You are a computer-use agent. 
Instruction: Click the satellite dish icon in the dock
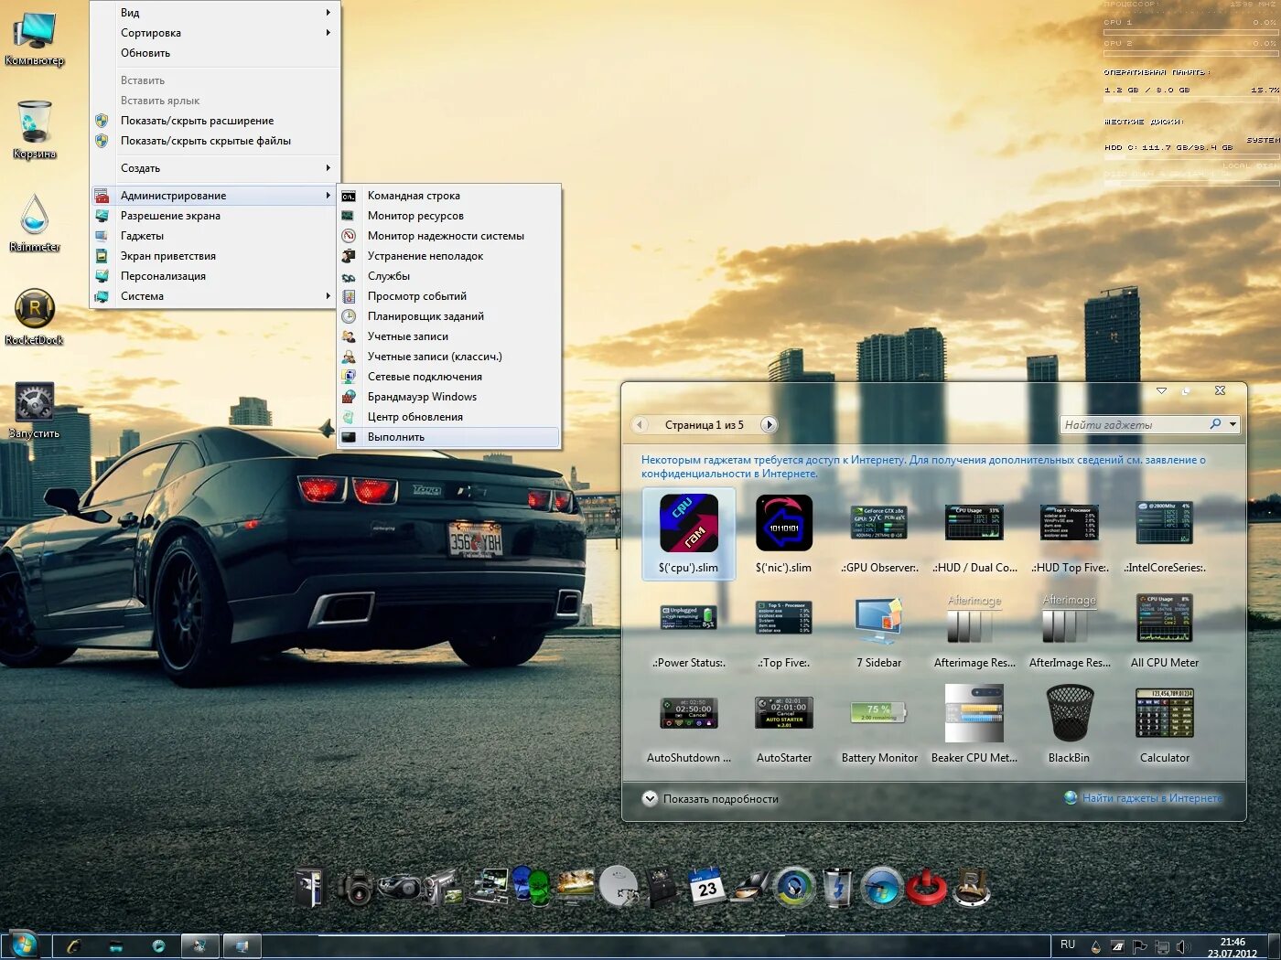619,887
